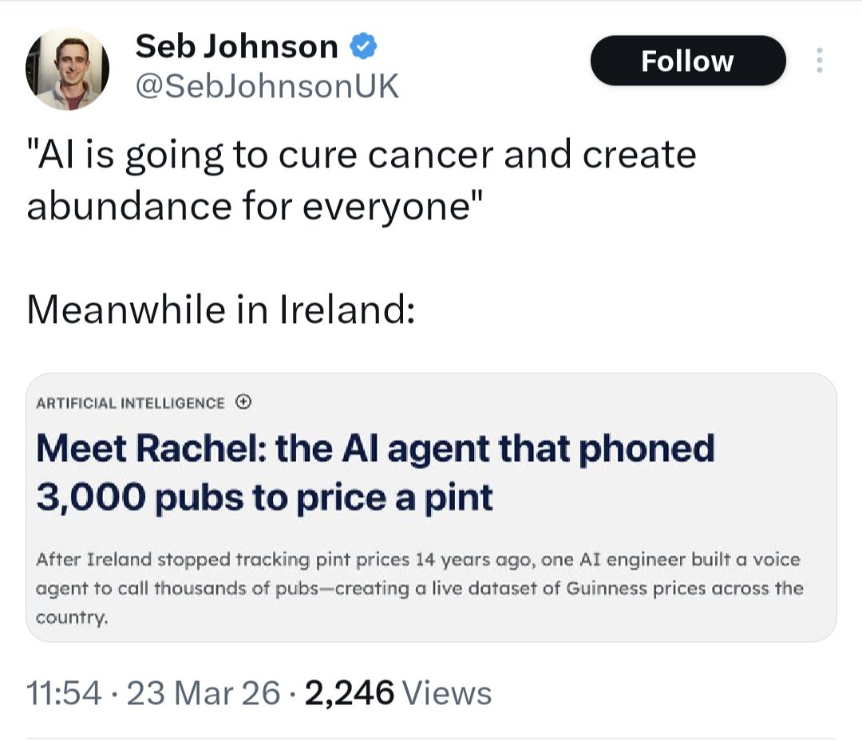Click the plus circle icon beside Artificial Intelligence
This screenshot has height=741, width=862.
tap(244, 402)
